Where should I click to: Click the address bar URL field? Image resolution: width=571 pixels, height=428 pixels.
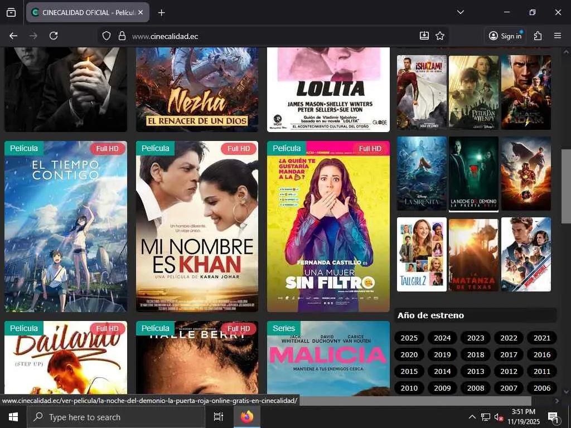(x=273, y=36)
